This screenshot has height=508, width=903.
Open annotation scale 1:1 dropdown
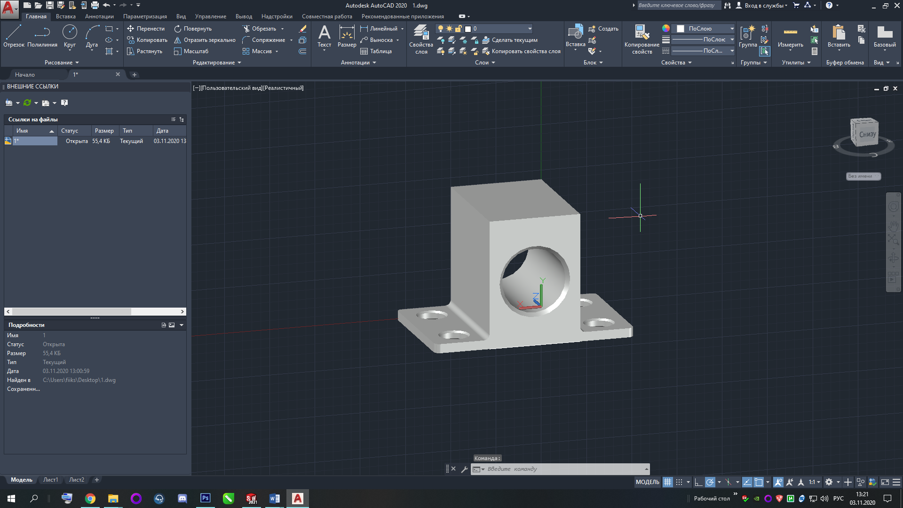pos(815,482)
